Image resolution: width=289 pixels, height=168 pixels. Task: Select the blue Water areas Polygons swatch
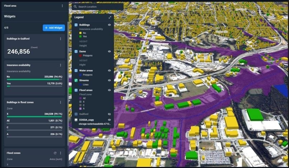pyautogui.click(x=80, y=75)
